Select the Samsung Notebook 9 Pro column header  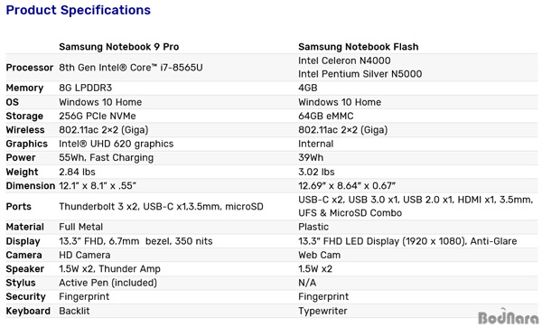[119, 47]
